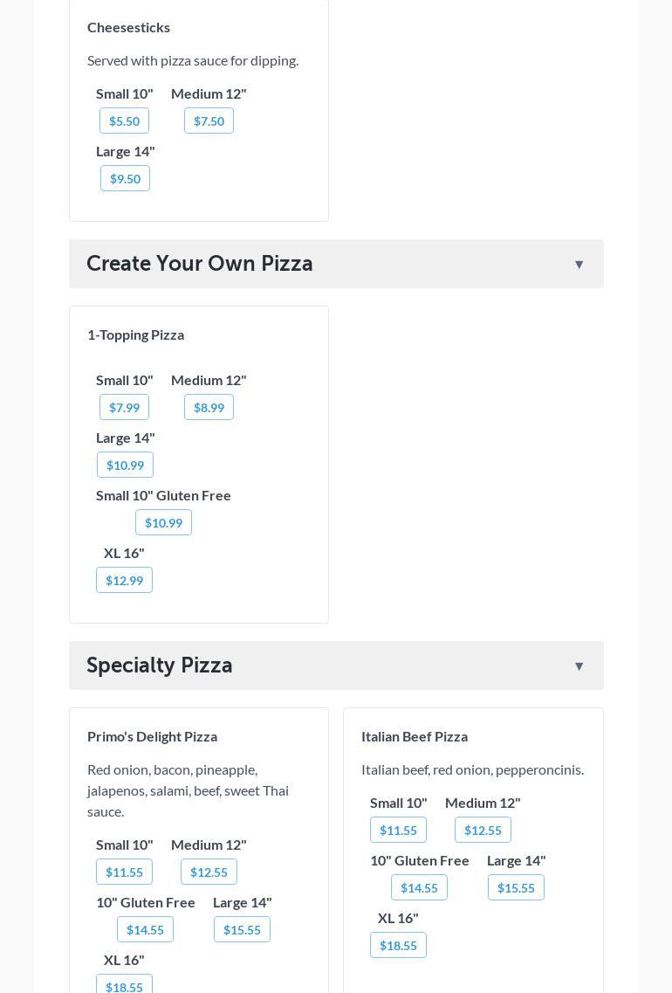Select Cheesesticks Small 10" $5.50 price
The image size is (672, 993).
coord(124,121)
